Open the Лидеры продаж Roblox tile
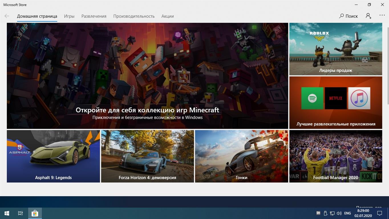This screenshot has height=219, width=389. [336, 49]
